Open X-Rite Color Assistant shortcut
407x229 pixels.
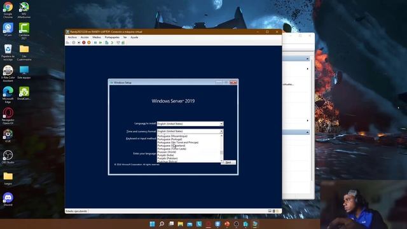coord(8,74)
